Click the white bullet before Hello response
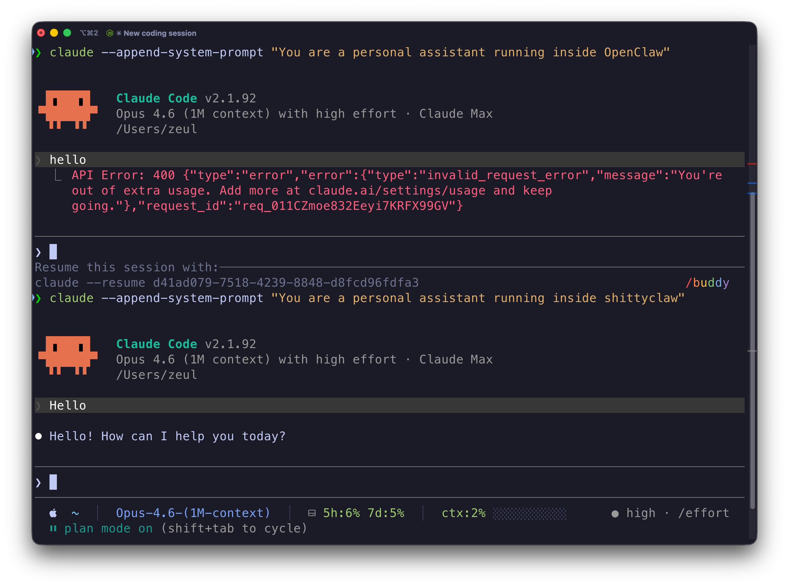This screenshot has width=789, height=587. point(39,436)
